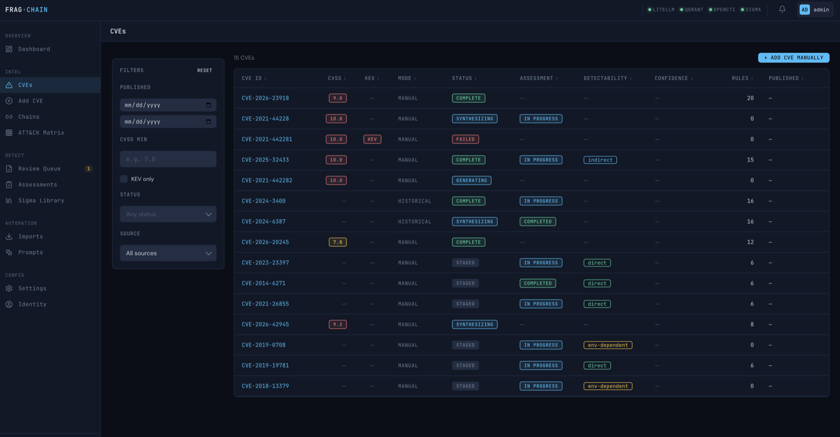Click the Review Queue count badge
This screenshot has height=437, width=840.
coord(88,169)
